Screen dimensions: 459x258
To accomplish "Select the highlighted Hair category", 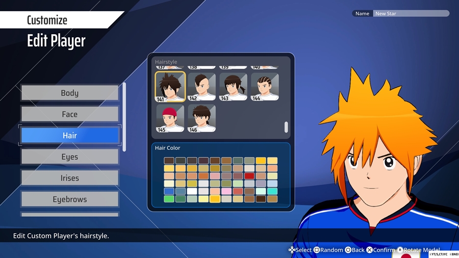I will 70,135.
